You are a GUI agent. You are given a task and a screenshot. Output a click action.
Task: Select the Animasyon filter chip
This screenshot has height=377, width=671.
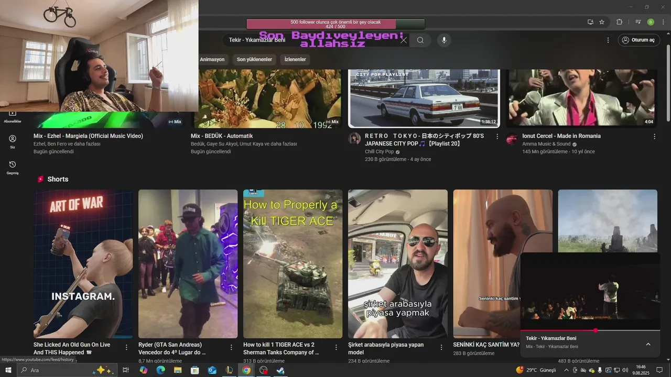click(x=212, y=60)
